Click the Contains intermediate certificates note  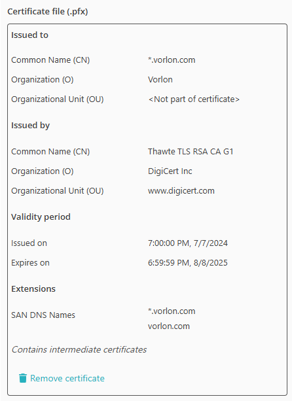[x=79, y=349]
